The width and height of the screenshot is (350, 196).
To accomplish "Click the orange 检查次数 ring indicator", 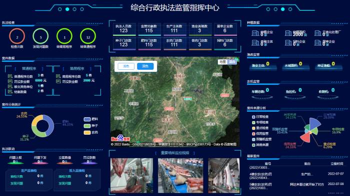I will [x=17, y=36].
